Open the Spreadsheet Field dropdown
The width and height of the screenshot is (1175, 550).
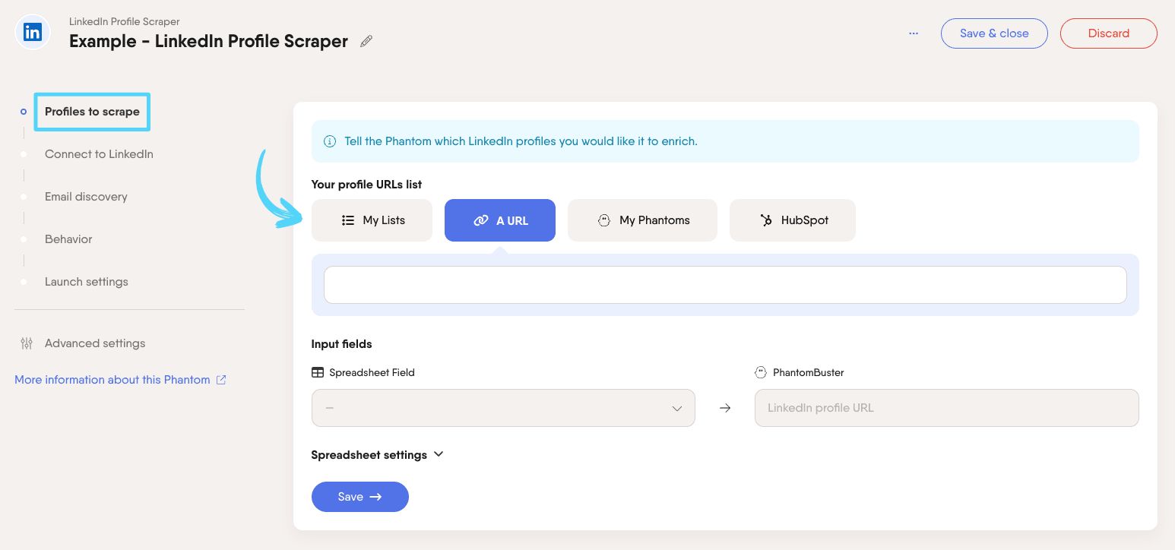tap(503, 408)
